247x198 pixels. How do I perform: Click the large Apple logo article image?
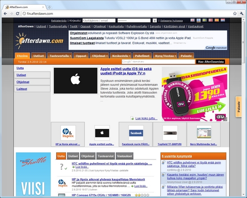pos(75,81)
